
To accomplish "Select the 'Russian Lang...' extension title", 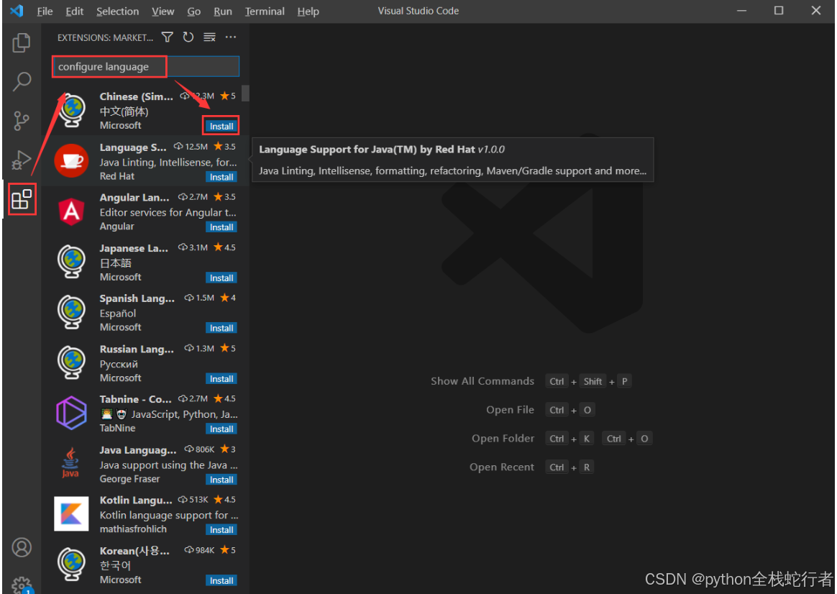I will 137,349.
